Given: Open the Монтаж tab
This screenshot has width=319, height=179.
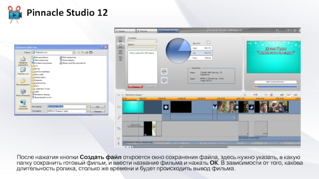Looking at the screenshot, I should tap(147, 31).
